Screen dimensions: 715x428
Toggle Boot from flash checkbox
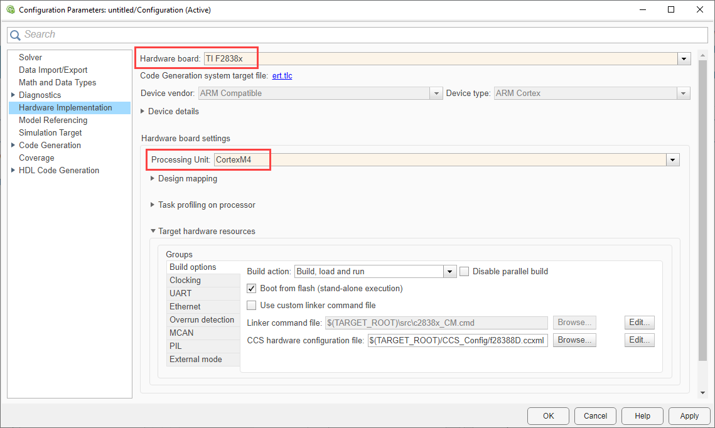tap(252, 289)
